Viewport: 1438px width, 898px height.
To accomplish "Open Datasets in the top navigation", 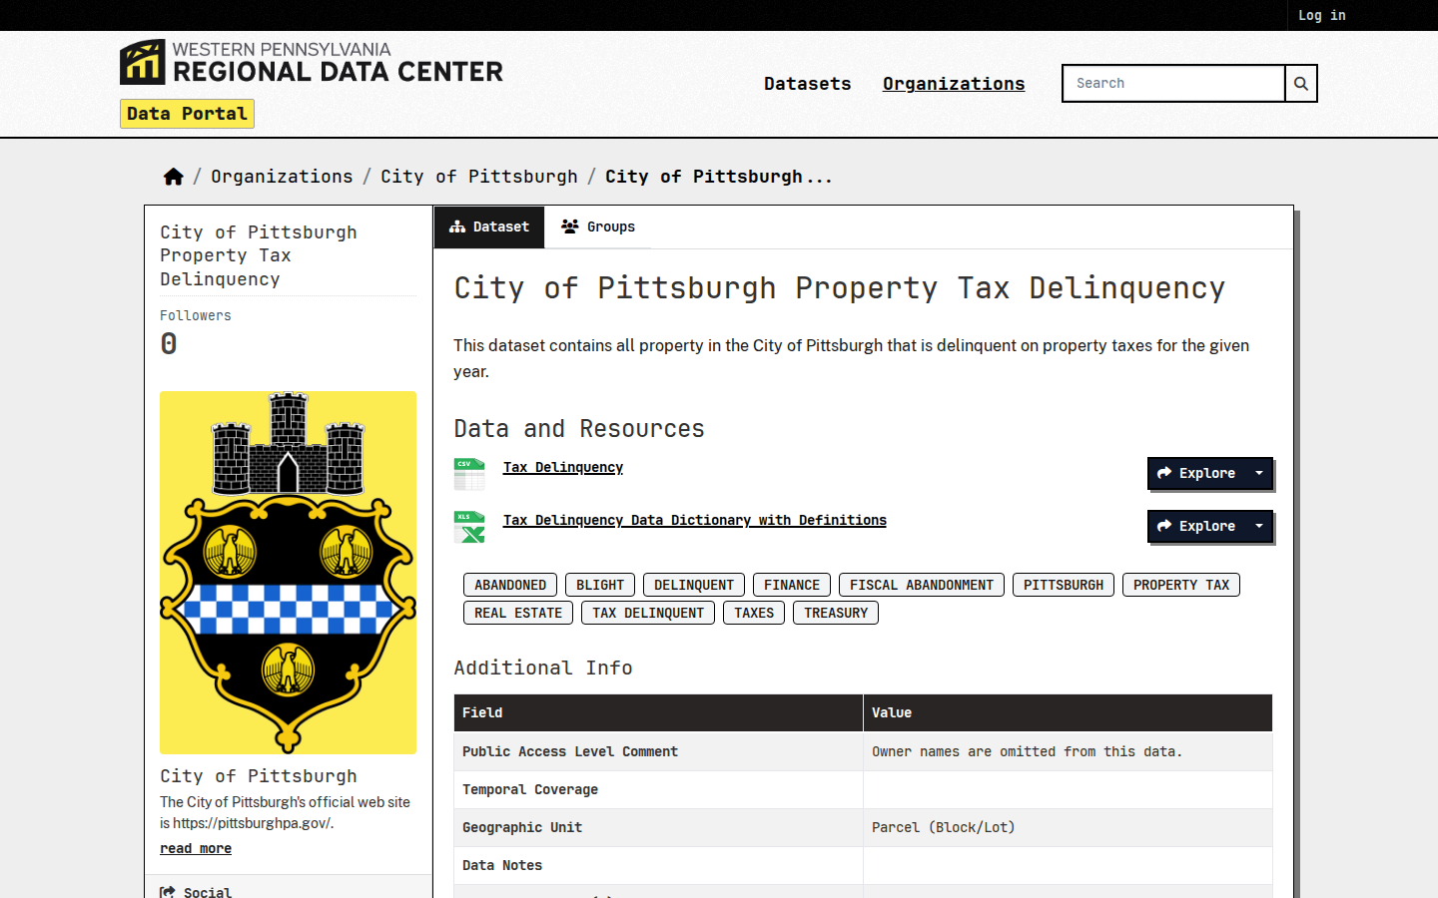I will pyautogui.click(x=808, y=84).
